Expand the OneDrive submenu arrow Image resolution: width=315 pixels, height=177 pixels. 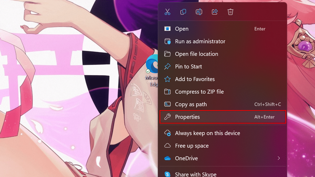click(279, 158)
